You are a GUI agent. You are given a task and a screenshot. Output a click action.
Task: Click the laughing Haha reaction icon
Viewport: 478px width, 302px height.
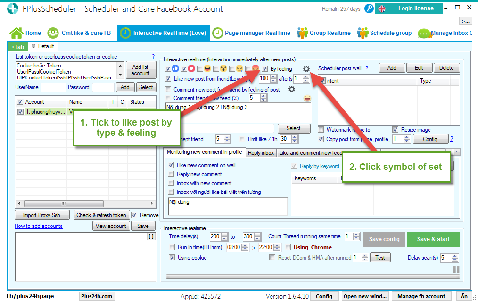tap(207, 68)
